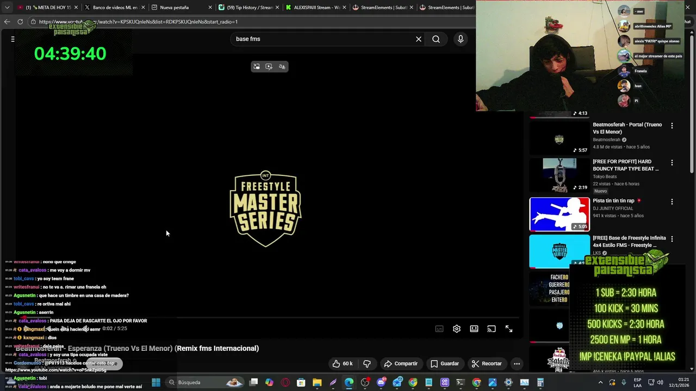
Task: Save the video with 'Guardar'
Action: [445, 363]
